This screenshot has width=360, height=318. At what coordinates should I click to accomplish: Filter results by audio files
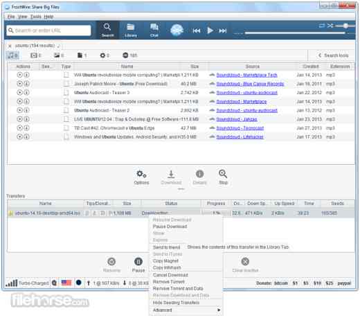click(x=12, y=55)
